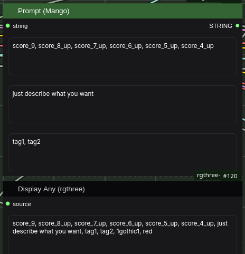Click the lowercase 'string' input label
The image size is (245, 254).
point(20,26)
